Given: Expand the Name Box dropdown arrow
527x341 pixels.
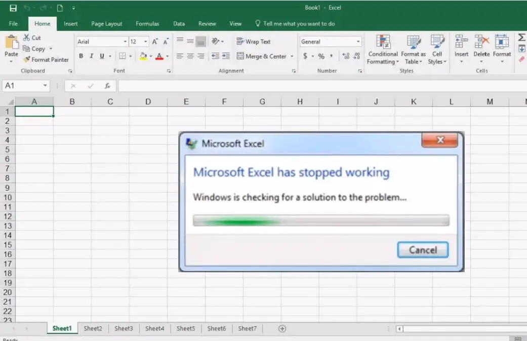Looking at the screenshot, I should tap(45, 86).
